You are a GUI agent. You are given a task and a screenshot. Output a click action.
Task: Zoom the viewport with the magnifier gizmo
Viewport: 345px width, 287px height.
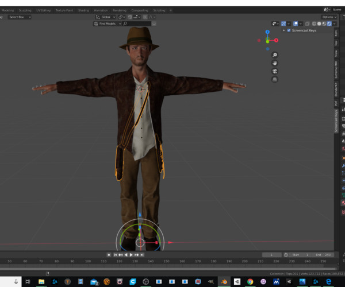(x=275, y=55)
